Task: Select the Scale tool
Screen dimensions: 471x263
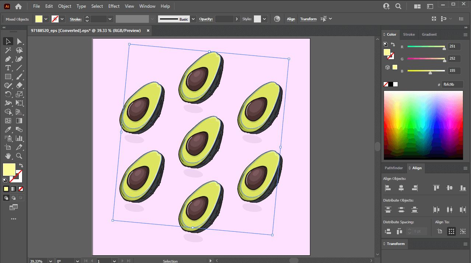Action: click(20, 94)
